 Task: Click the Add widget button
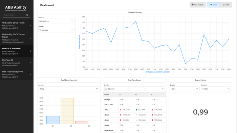pyautogui.click(x=197, y=5)
